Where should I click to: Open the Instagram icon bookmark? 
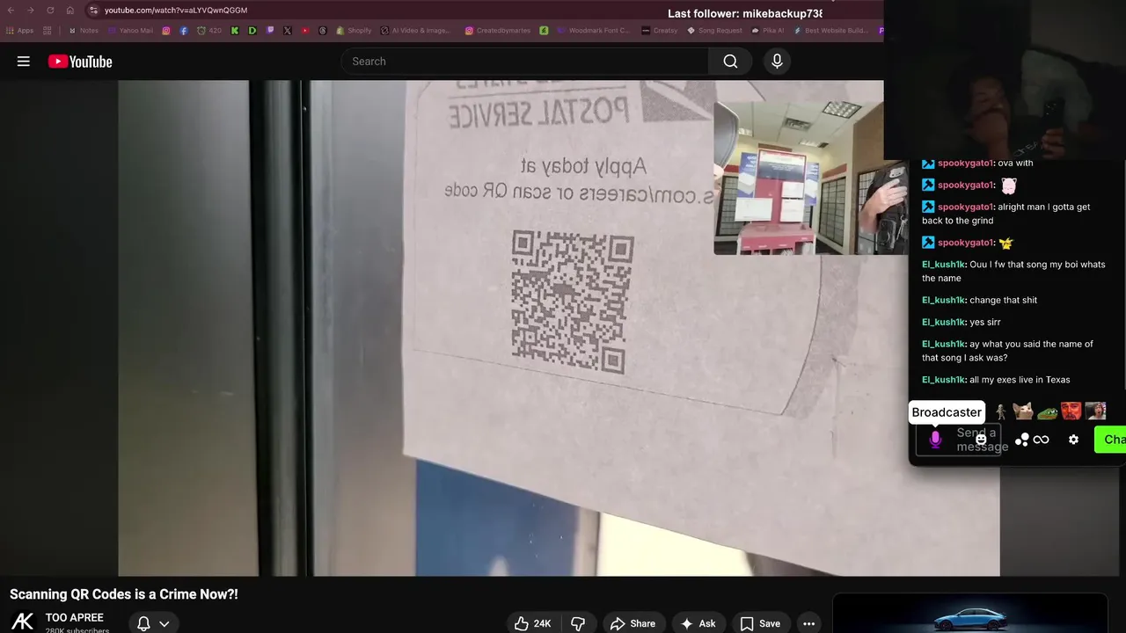tap(166, 31)
